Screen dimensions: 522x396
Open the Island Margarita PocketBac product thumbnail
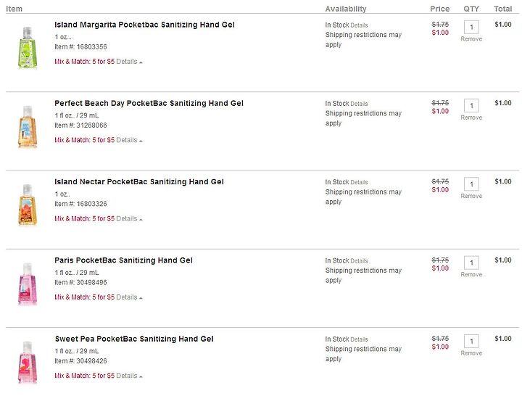pos(28,47)
